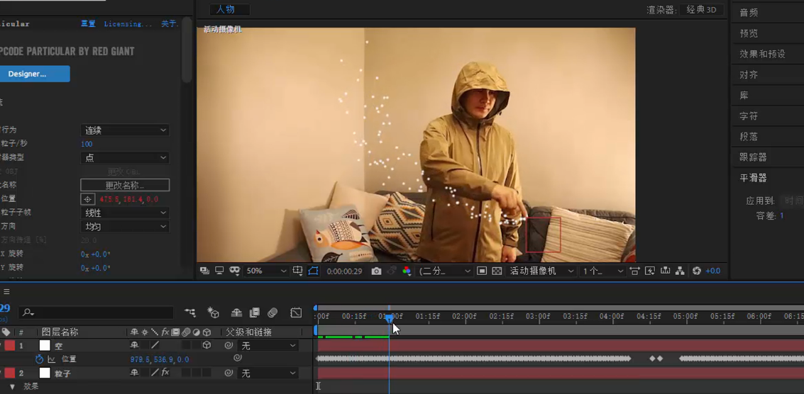
Task: Toggle fx effects switch on 粒子 layer
Action: pyautogui.click(x=165, y=373)
